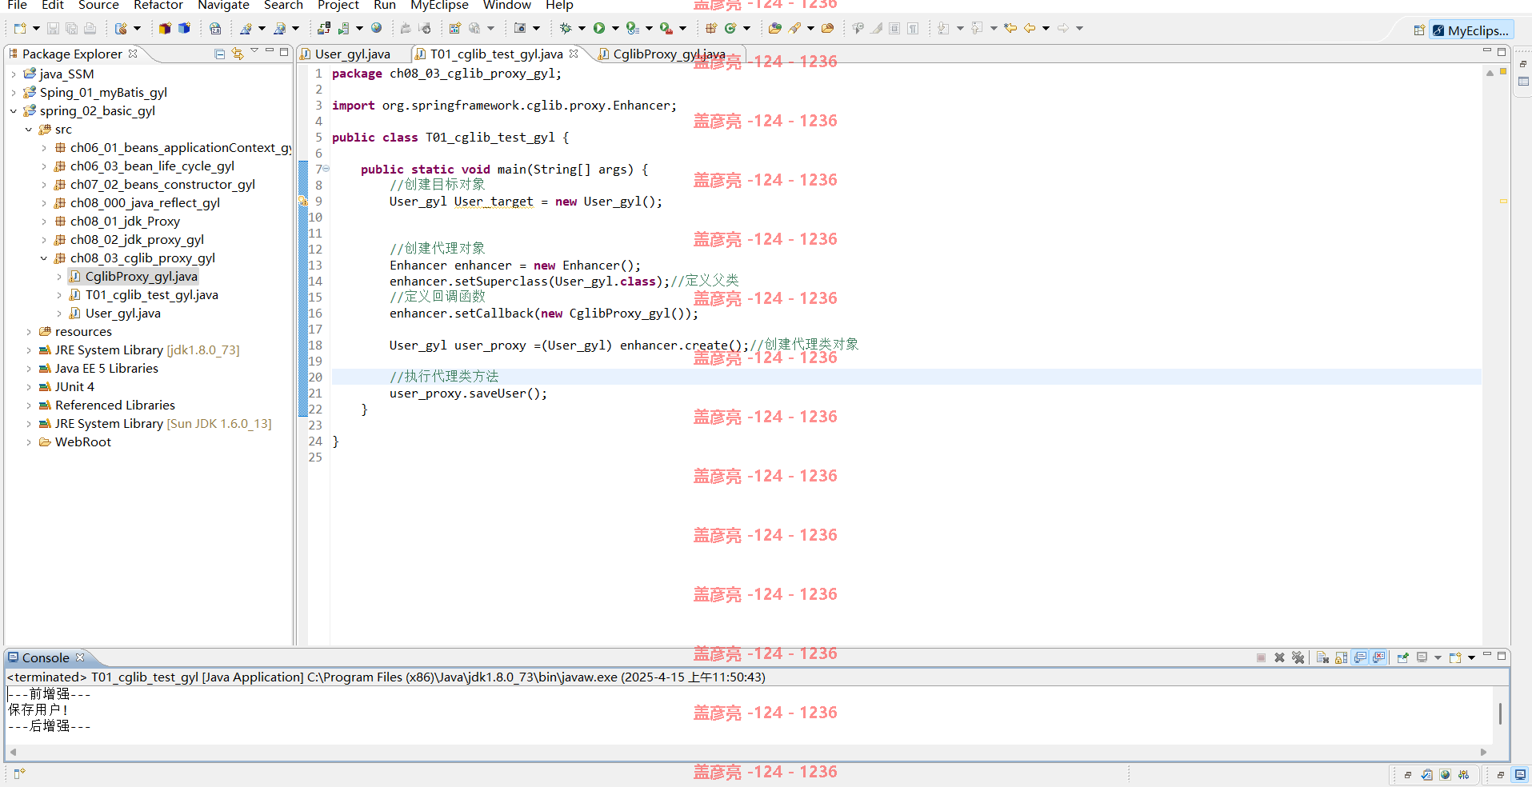The height and width of the screenshot is (787, 1532).
Task: Click the Console vertical scrollbar thumb
Action: pos(1500,713)
